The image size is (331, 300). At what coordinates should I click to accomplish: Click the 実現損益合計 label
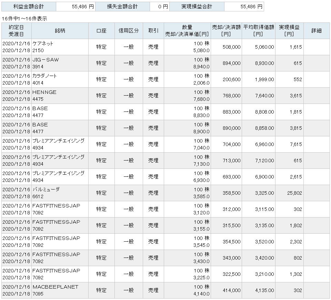[197, 7]
